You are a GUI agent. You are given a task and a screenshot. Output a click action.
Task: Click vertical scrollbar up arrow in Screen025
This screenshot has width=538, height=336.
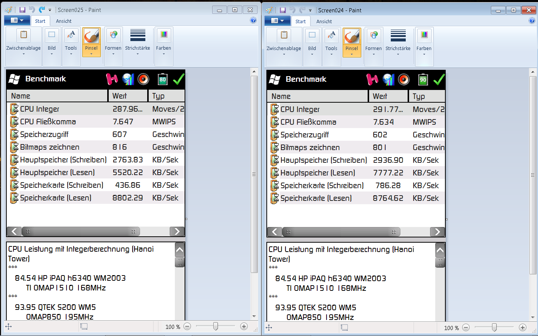pos(254,71)
